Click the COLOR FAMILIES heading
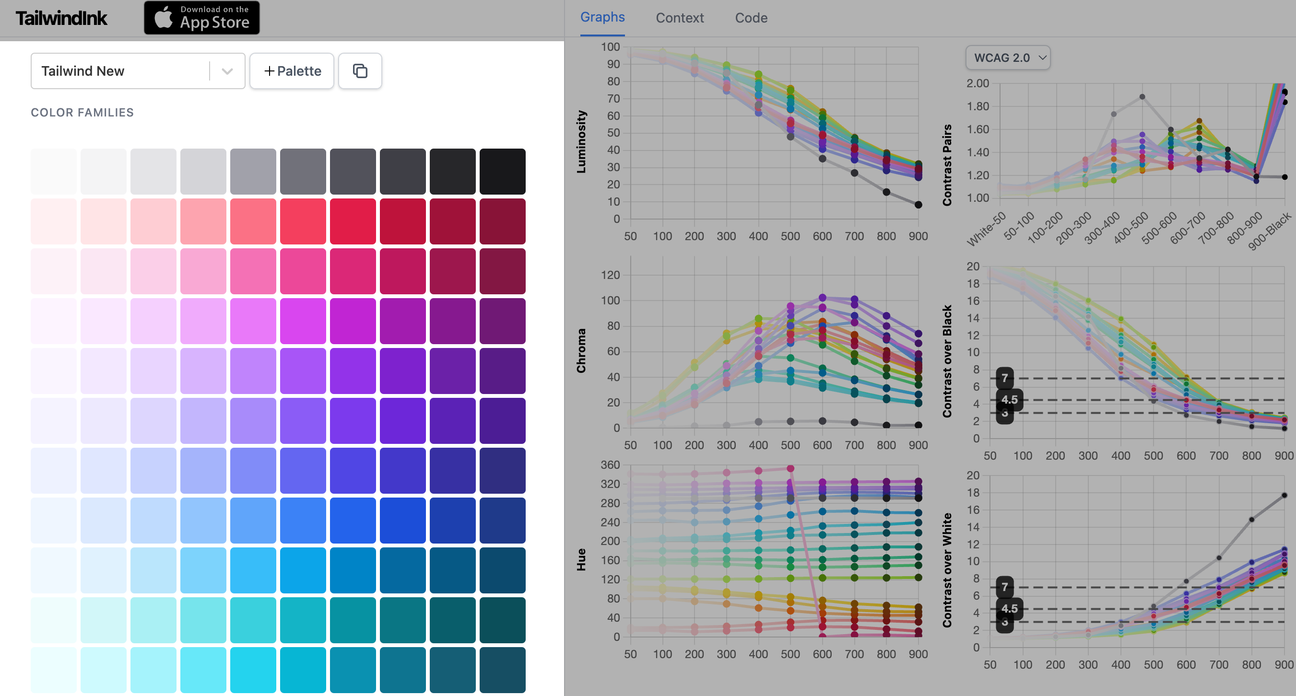 click(x=82, y=113)
